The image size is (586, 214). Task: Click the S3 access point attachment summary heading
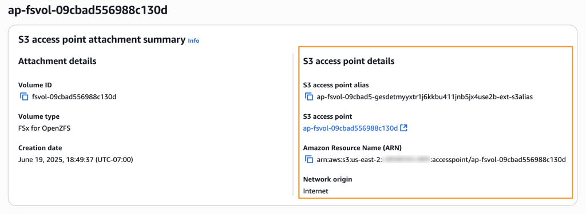tap(102, 39)
